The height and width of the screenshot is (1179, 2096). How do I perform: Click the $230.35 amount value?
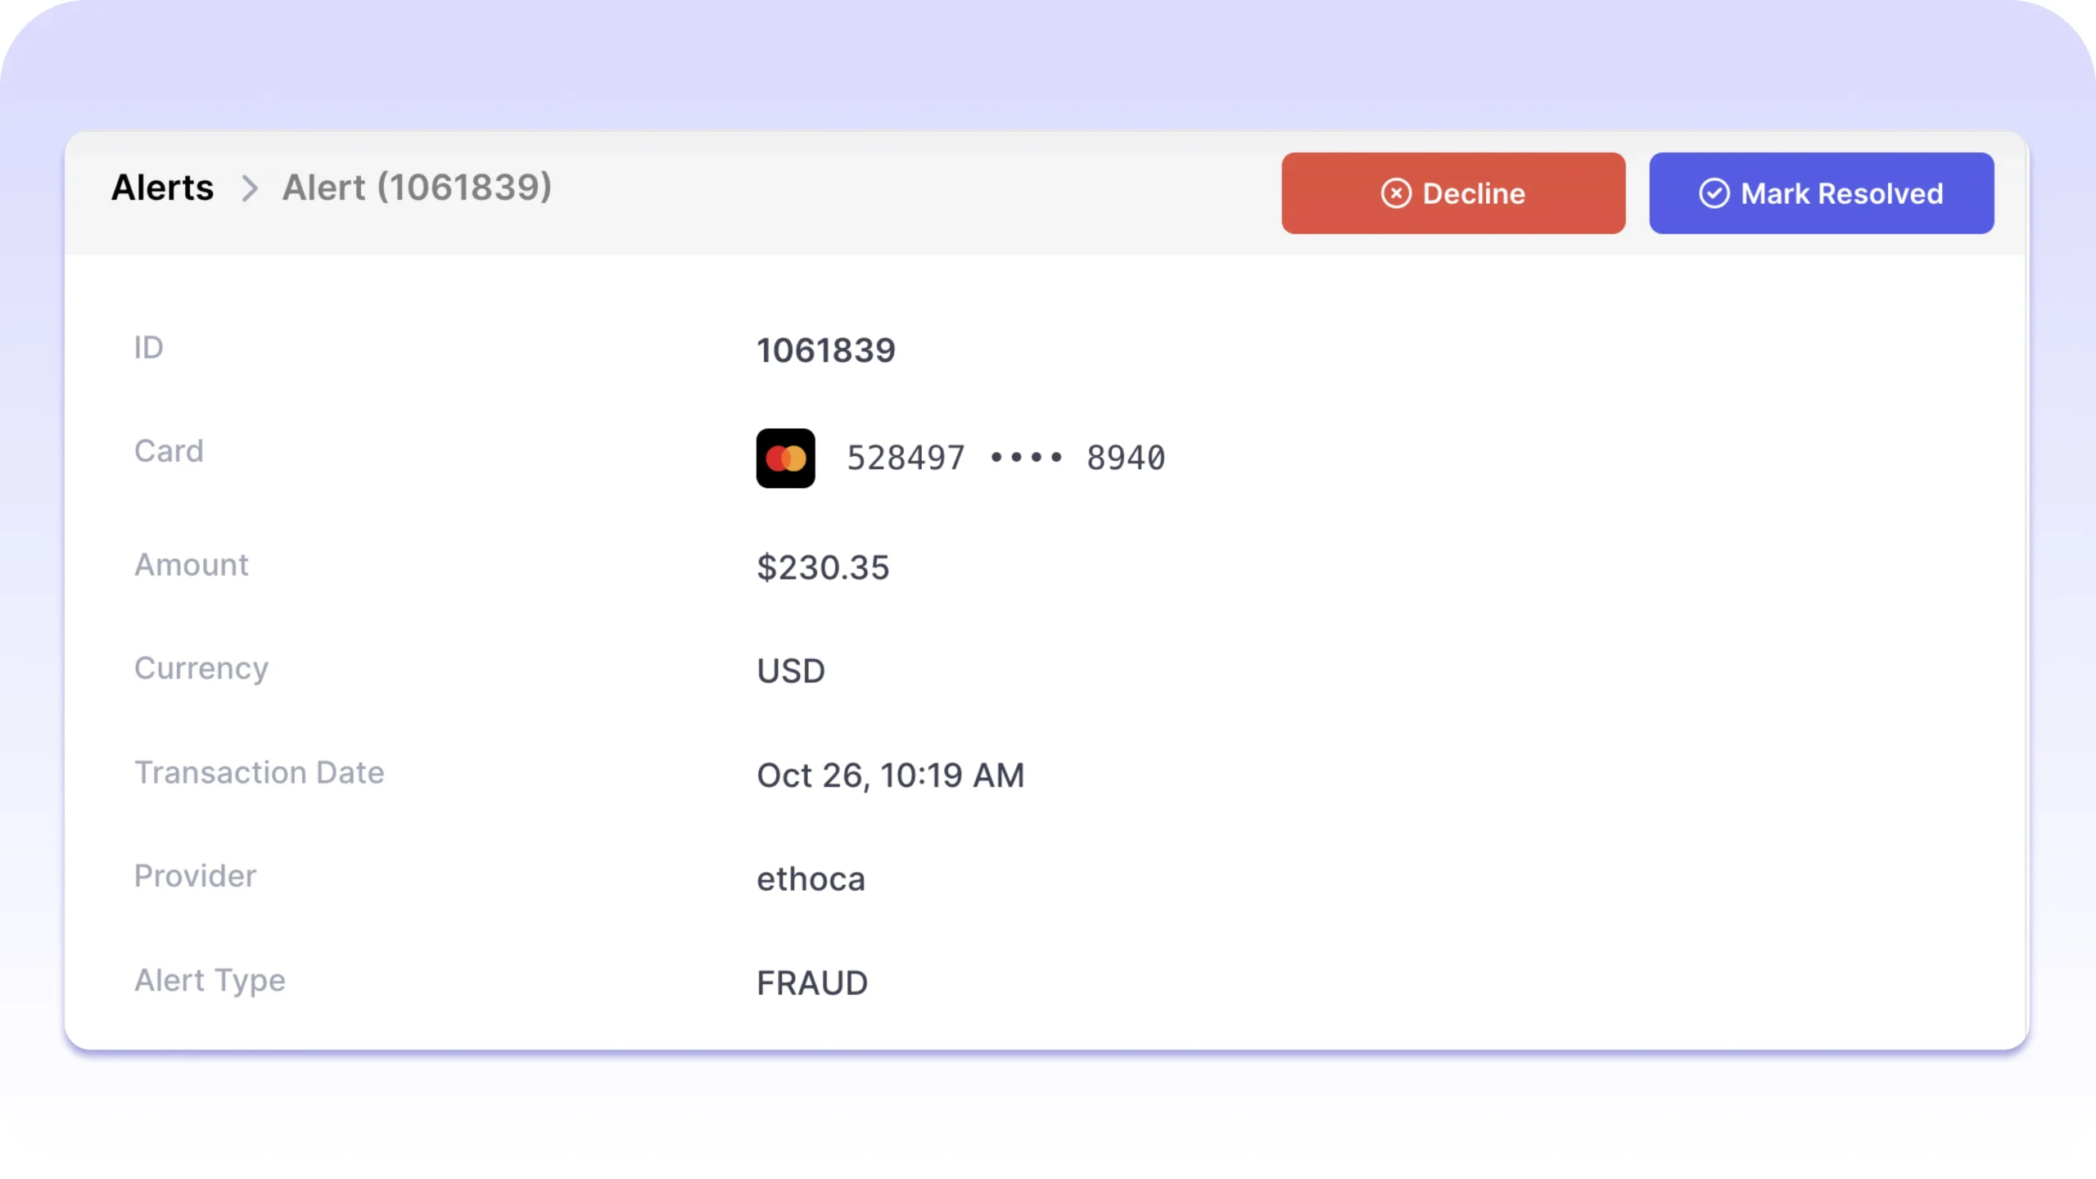(x=823, y=567)
